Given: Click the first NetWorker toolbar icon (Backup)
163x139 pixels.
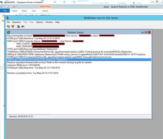Looking at the screenshot, I should [x=8, y=27].
